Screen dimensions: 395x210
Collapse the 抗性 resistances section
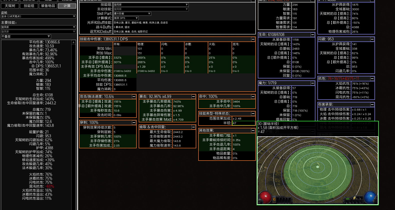point(372,79)
